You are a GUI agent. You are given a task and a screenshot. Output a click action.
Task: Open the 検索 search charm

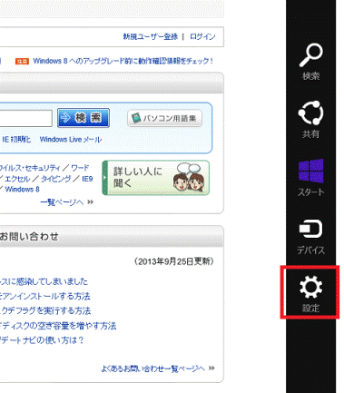(x=310, y=62)
